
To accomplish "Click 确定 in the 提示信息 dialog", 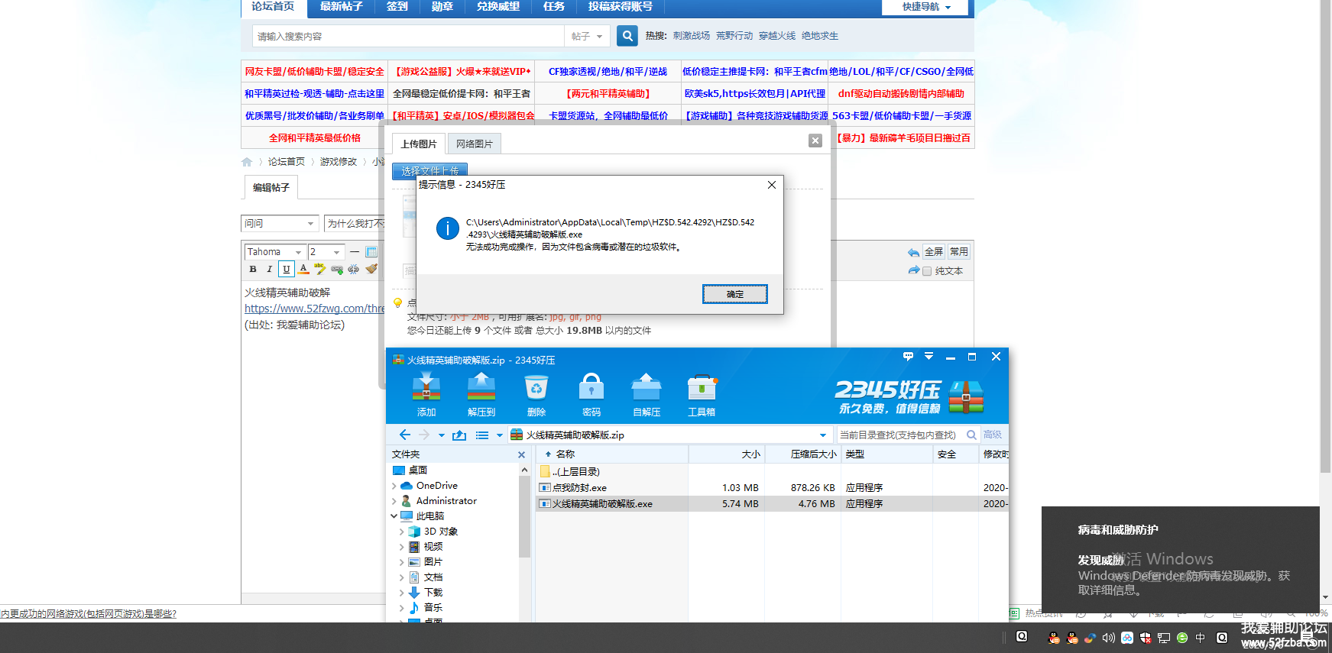I will pyautogui.click(x=735, y=294).
